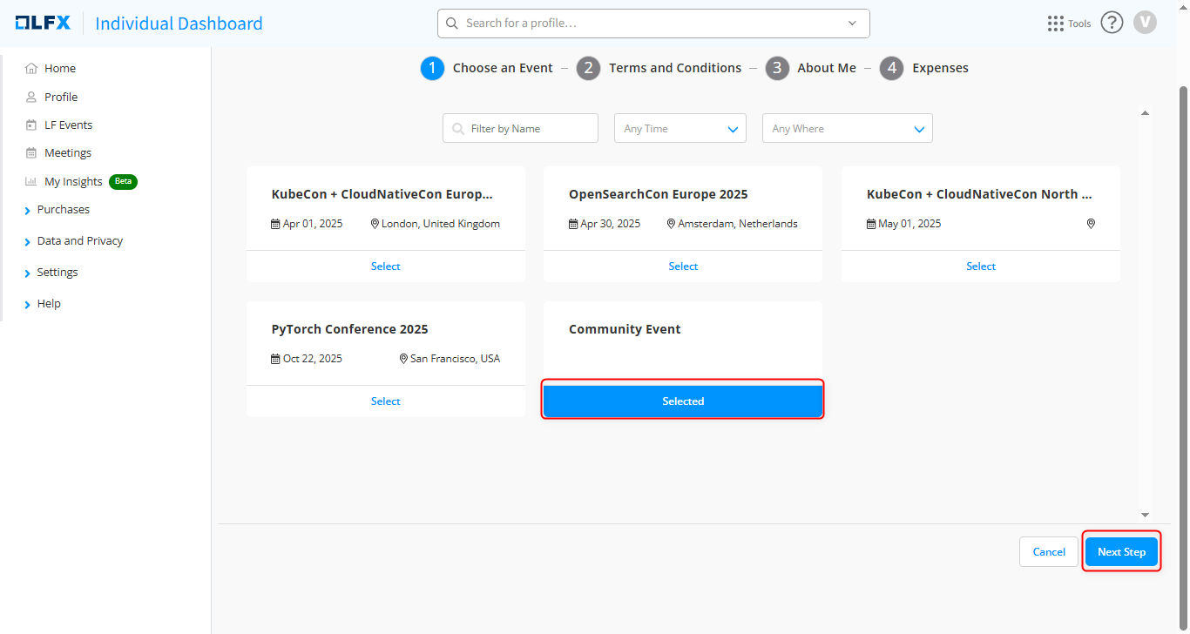
Task: Click the Filter by Name field
Action: click(x=530, y=129)
